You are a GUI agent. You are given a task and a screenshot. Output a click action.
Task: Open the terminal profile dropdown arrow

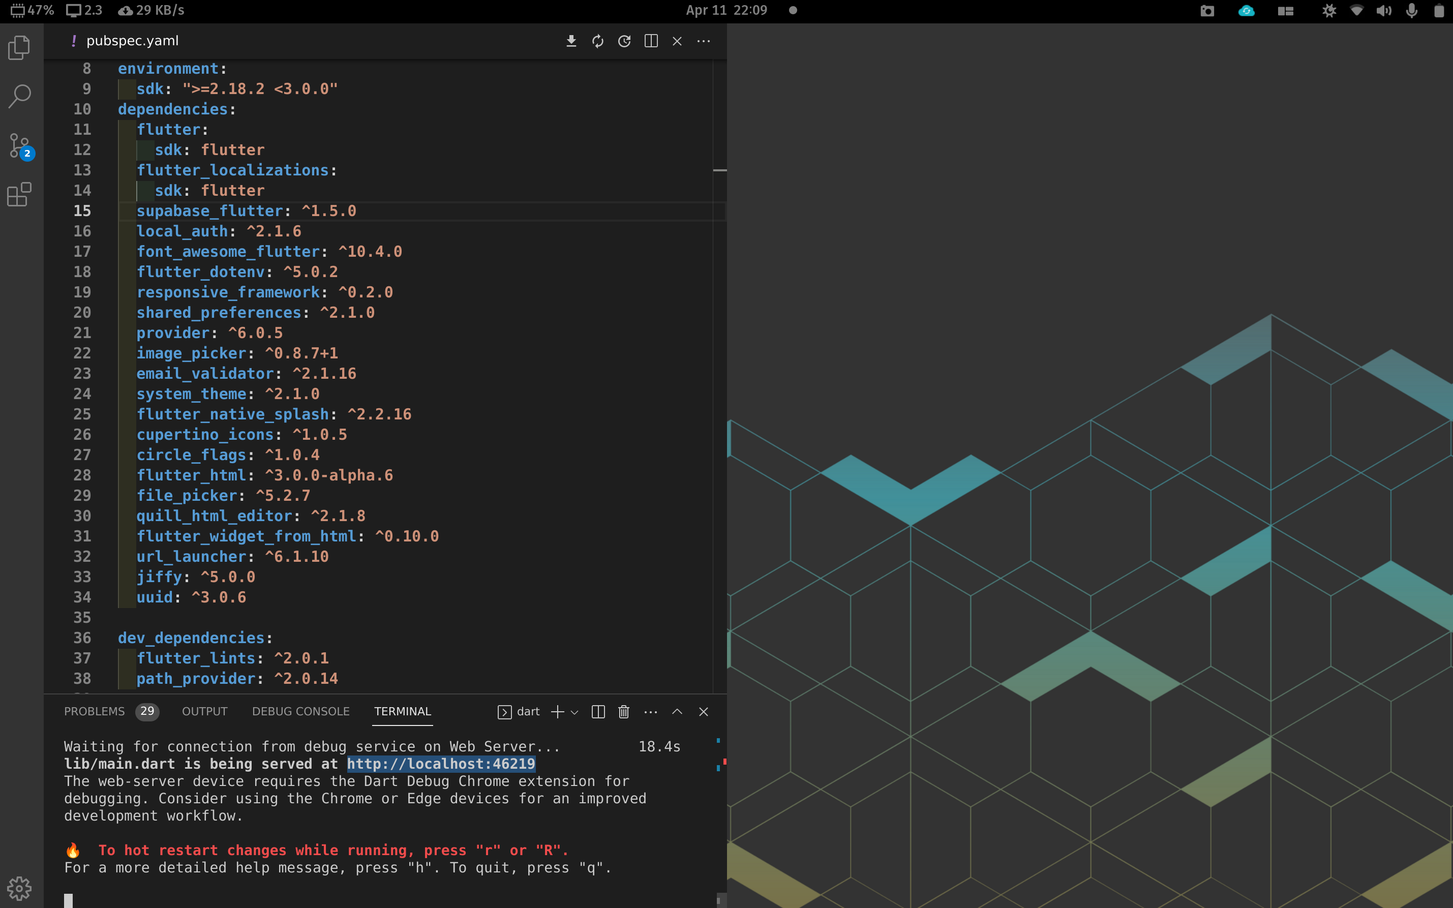(574, 713)
